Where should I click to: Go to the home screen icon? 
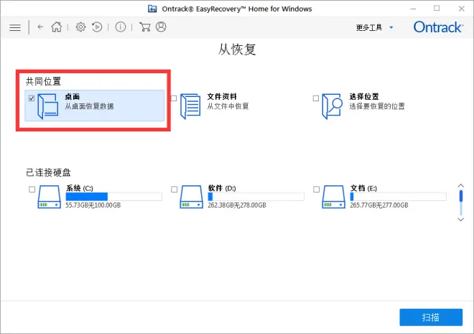57,27
